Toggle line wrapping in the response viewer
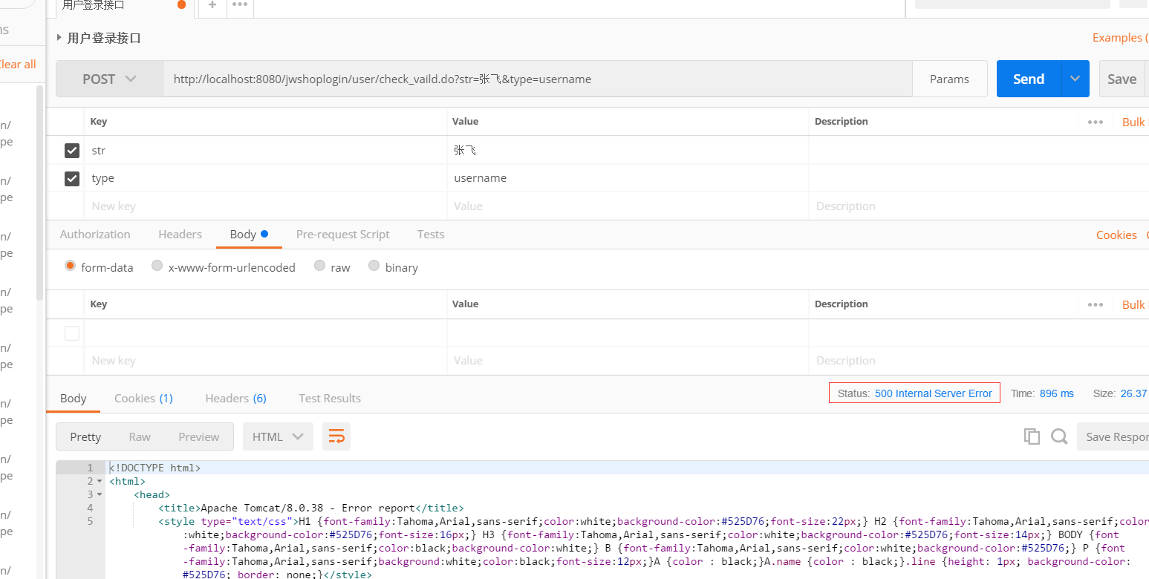 click(336, 436)
